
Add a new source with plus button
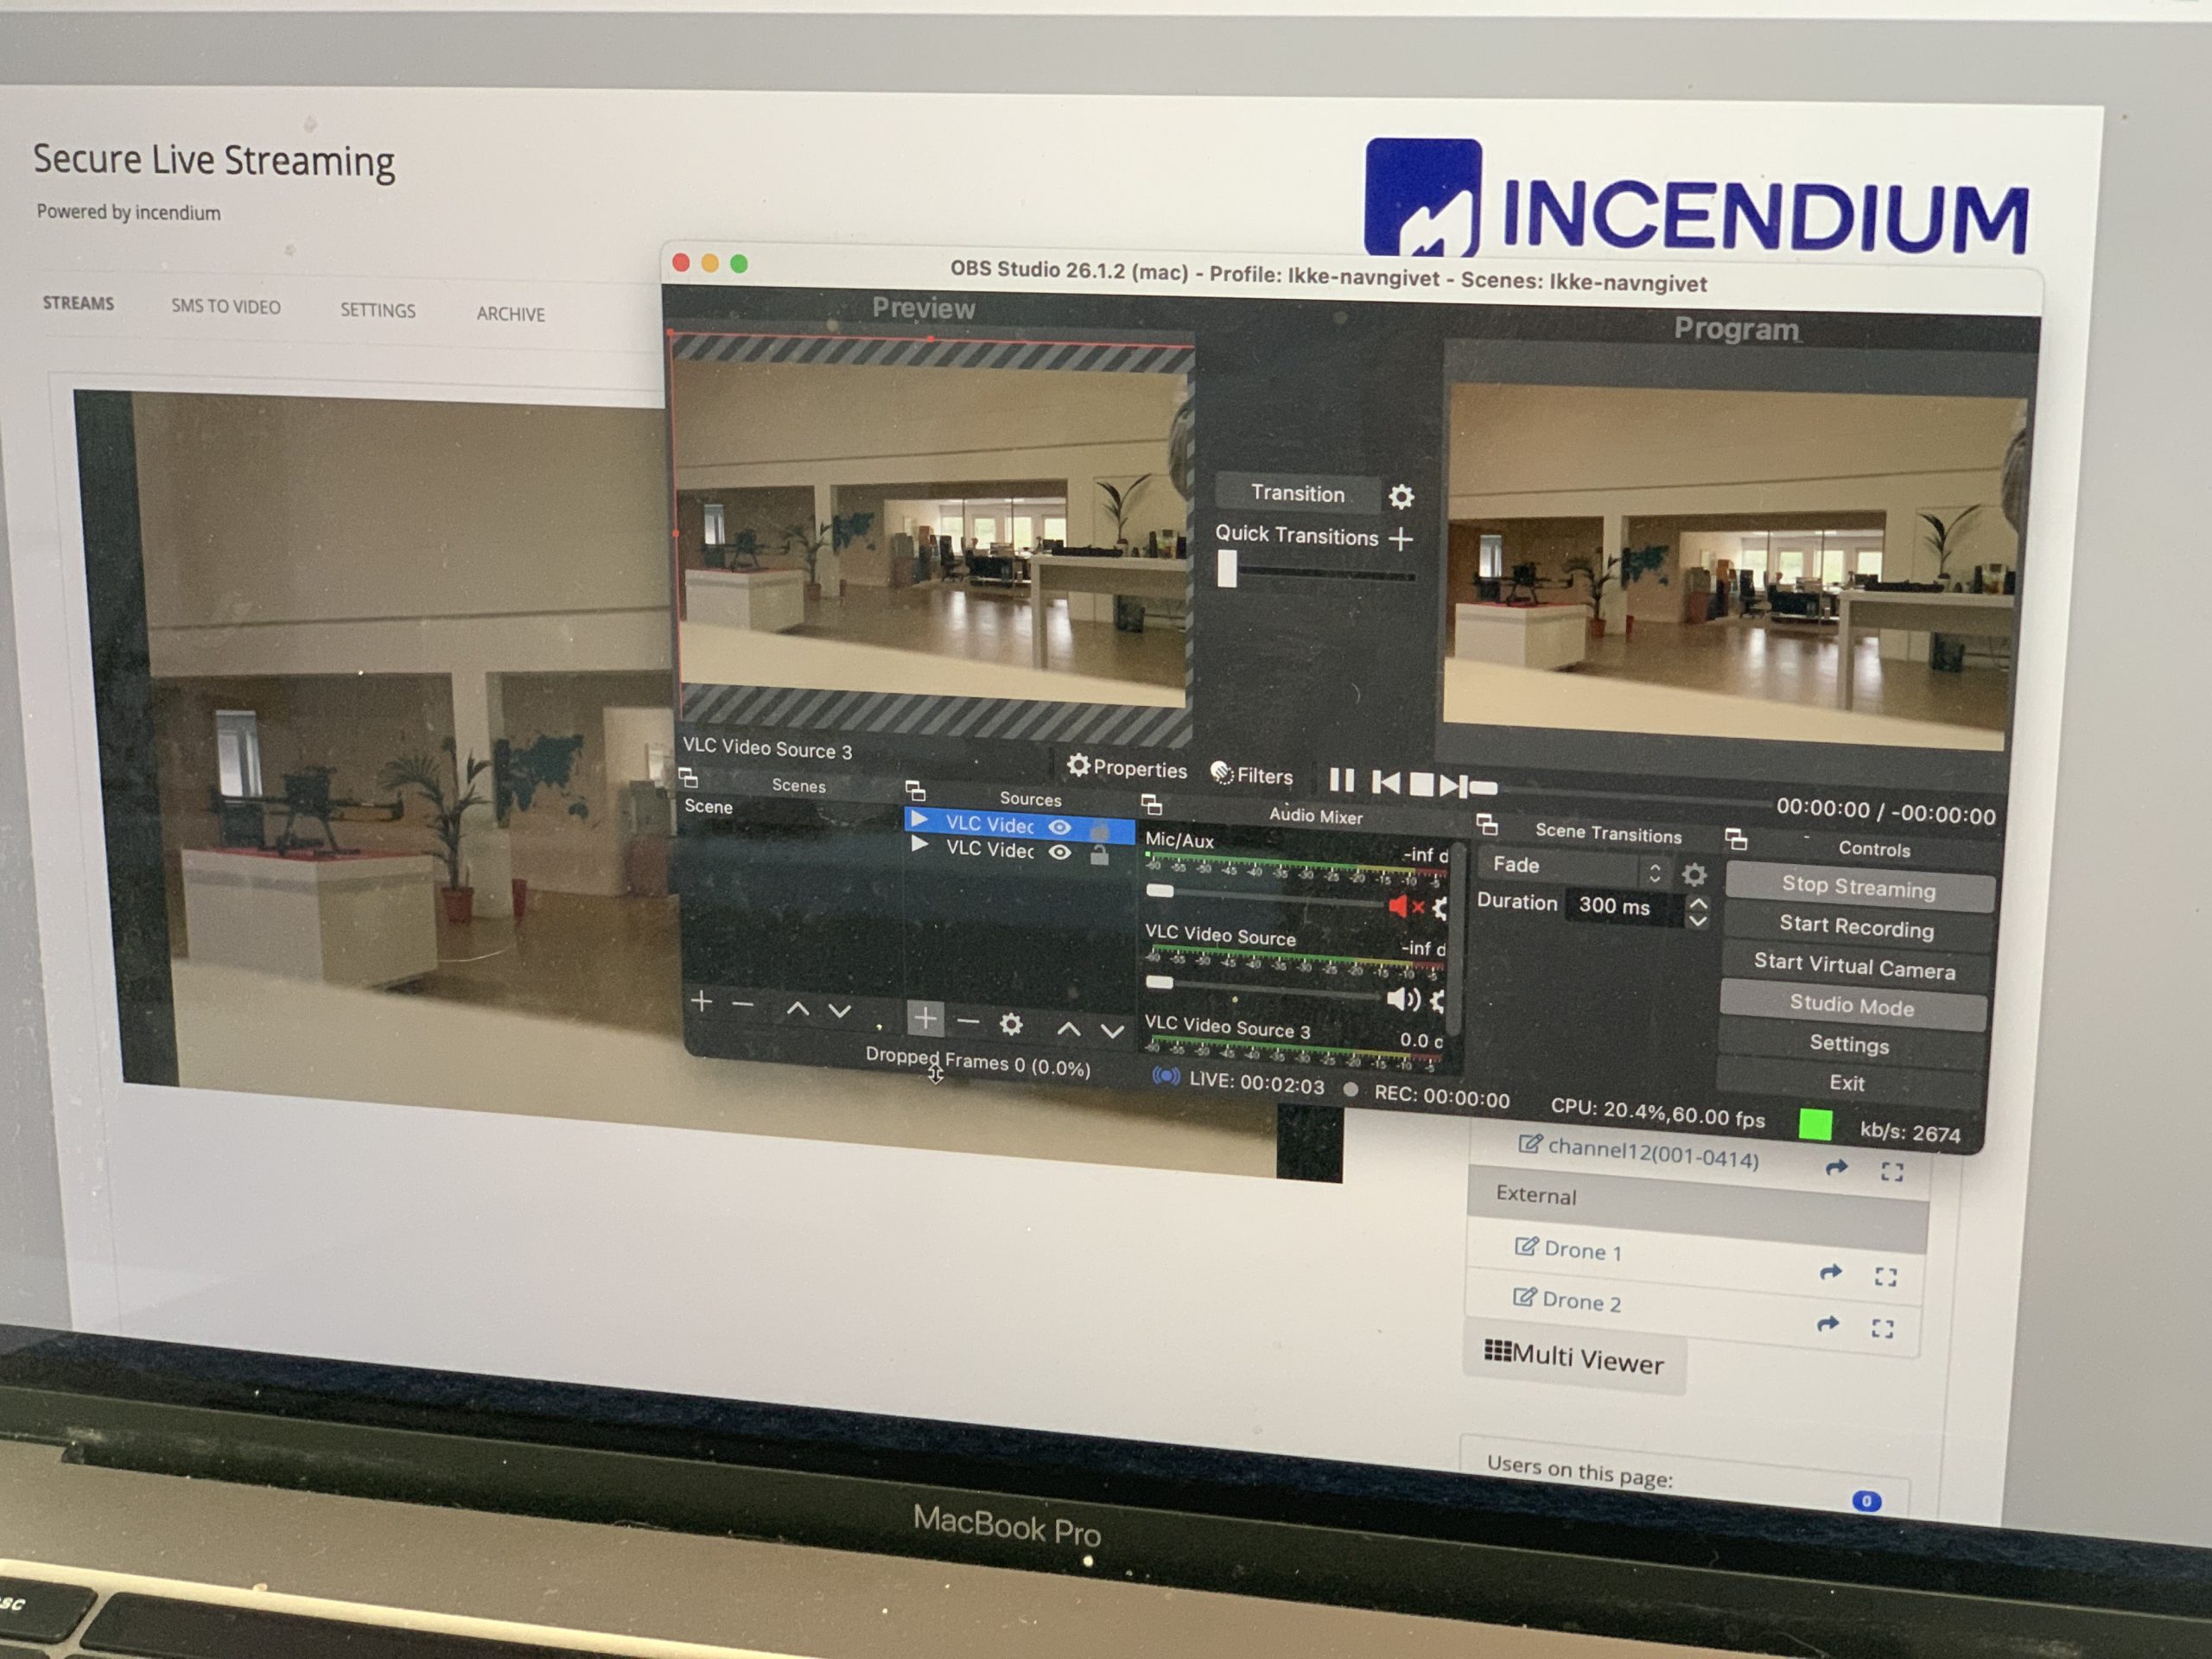point(925,1018)
